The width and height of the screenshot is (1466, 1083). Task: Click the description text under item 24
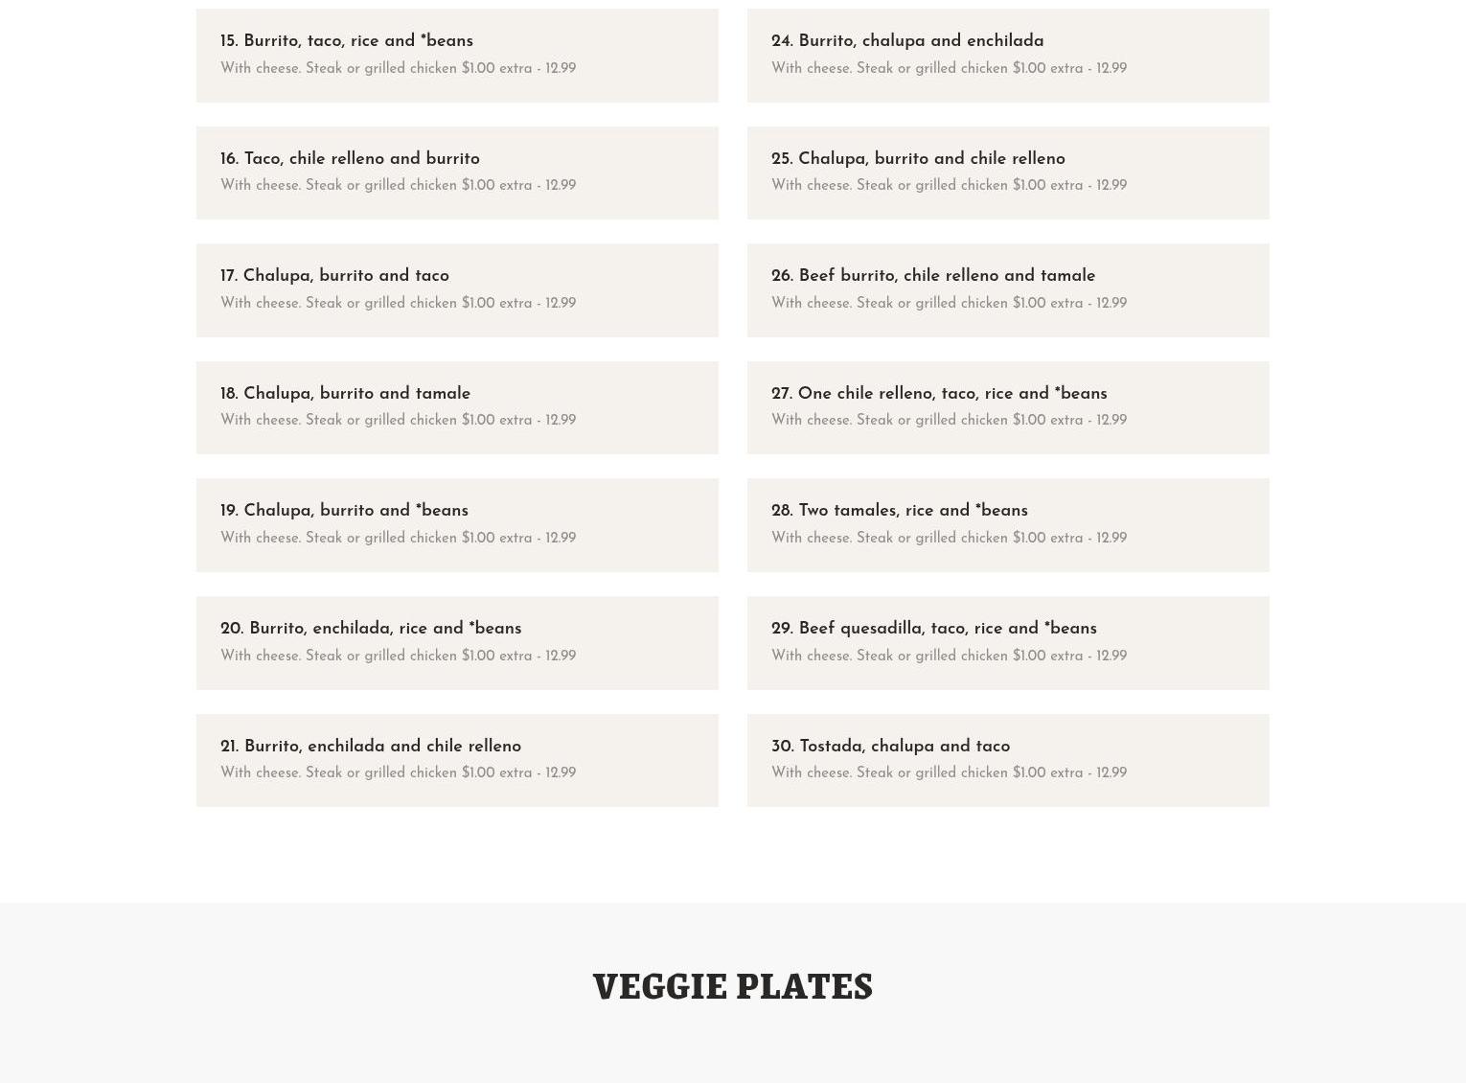tap(949, 68)
